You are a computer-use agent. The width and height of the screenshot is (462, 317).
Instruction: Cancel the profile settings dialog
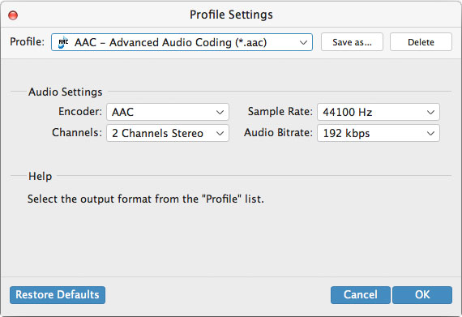pos(361,295)
